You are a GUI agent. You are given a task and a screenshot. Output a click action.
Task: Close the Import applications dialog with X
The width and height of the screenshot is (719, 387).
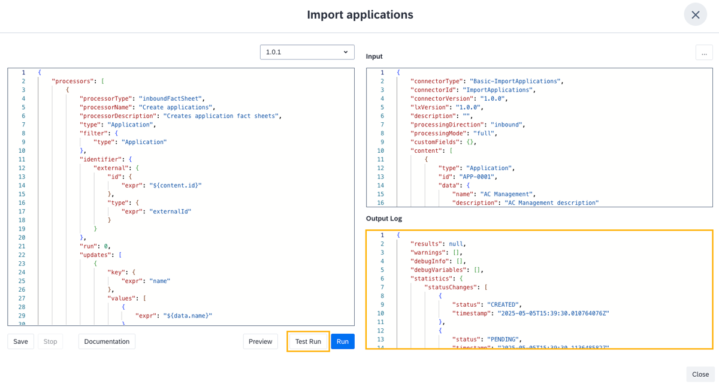click(695, 15)
